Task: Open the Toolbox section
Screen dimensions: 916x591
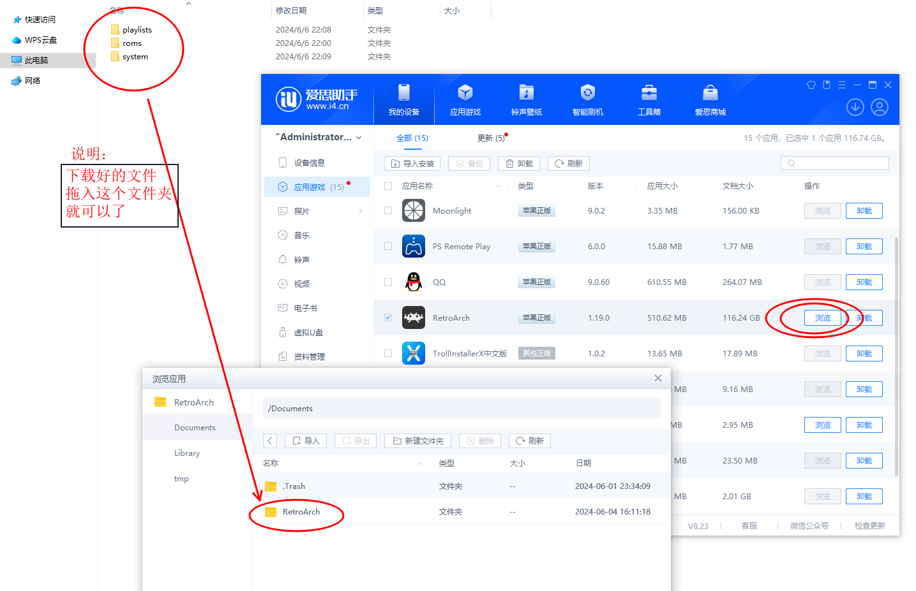Action: tap(649, 99)
